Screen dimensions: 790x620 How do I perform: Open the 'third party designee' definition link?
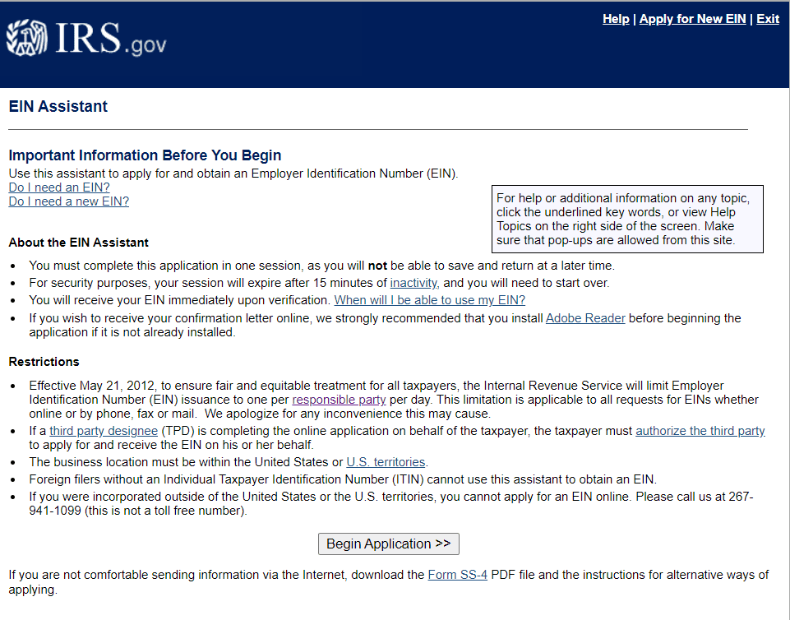(103, 431)
